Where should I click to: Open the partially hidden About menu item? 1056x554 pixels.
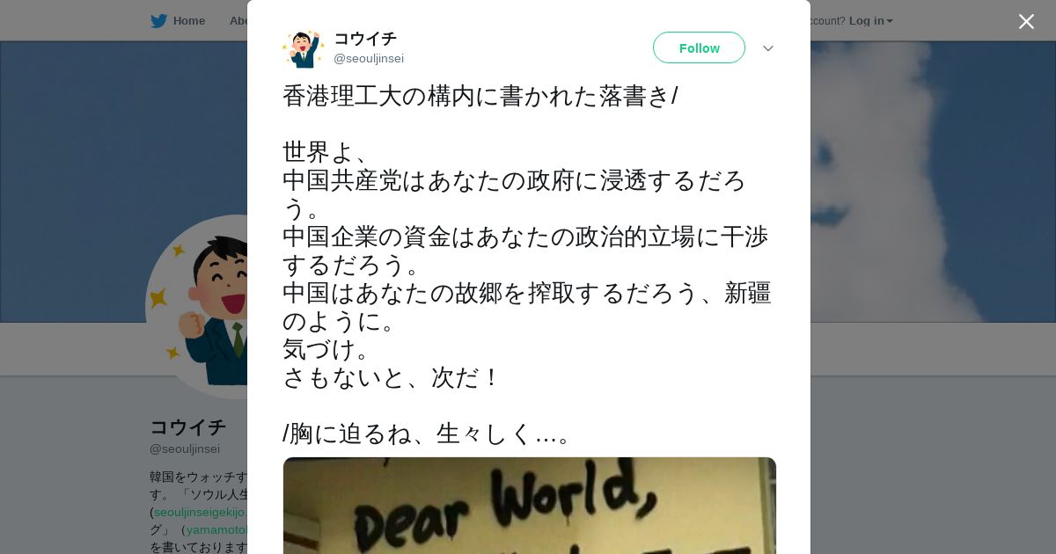point(238,21)
